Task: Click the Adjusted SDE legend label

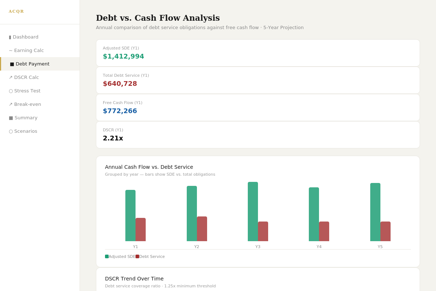Action: point(122,256)
